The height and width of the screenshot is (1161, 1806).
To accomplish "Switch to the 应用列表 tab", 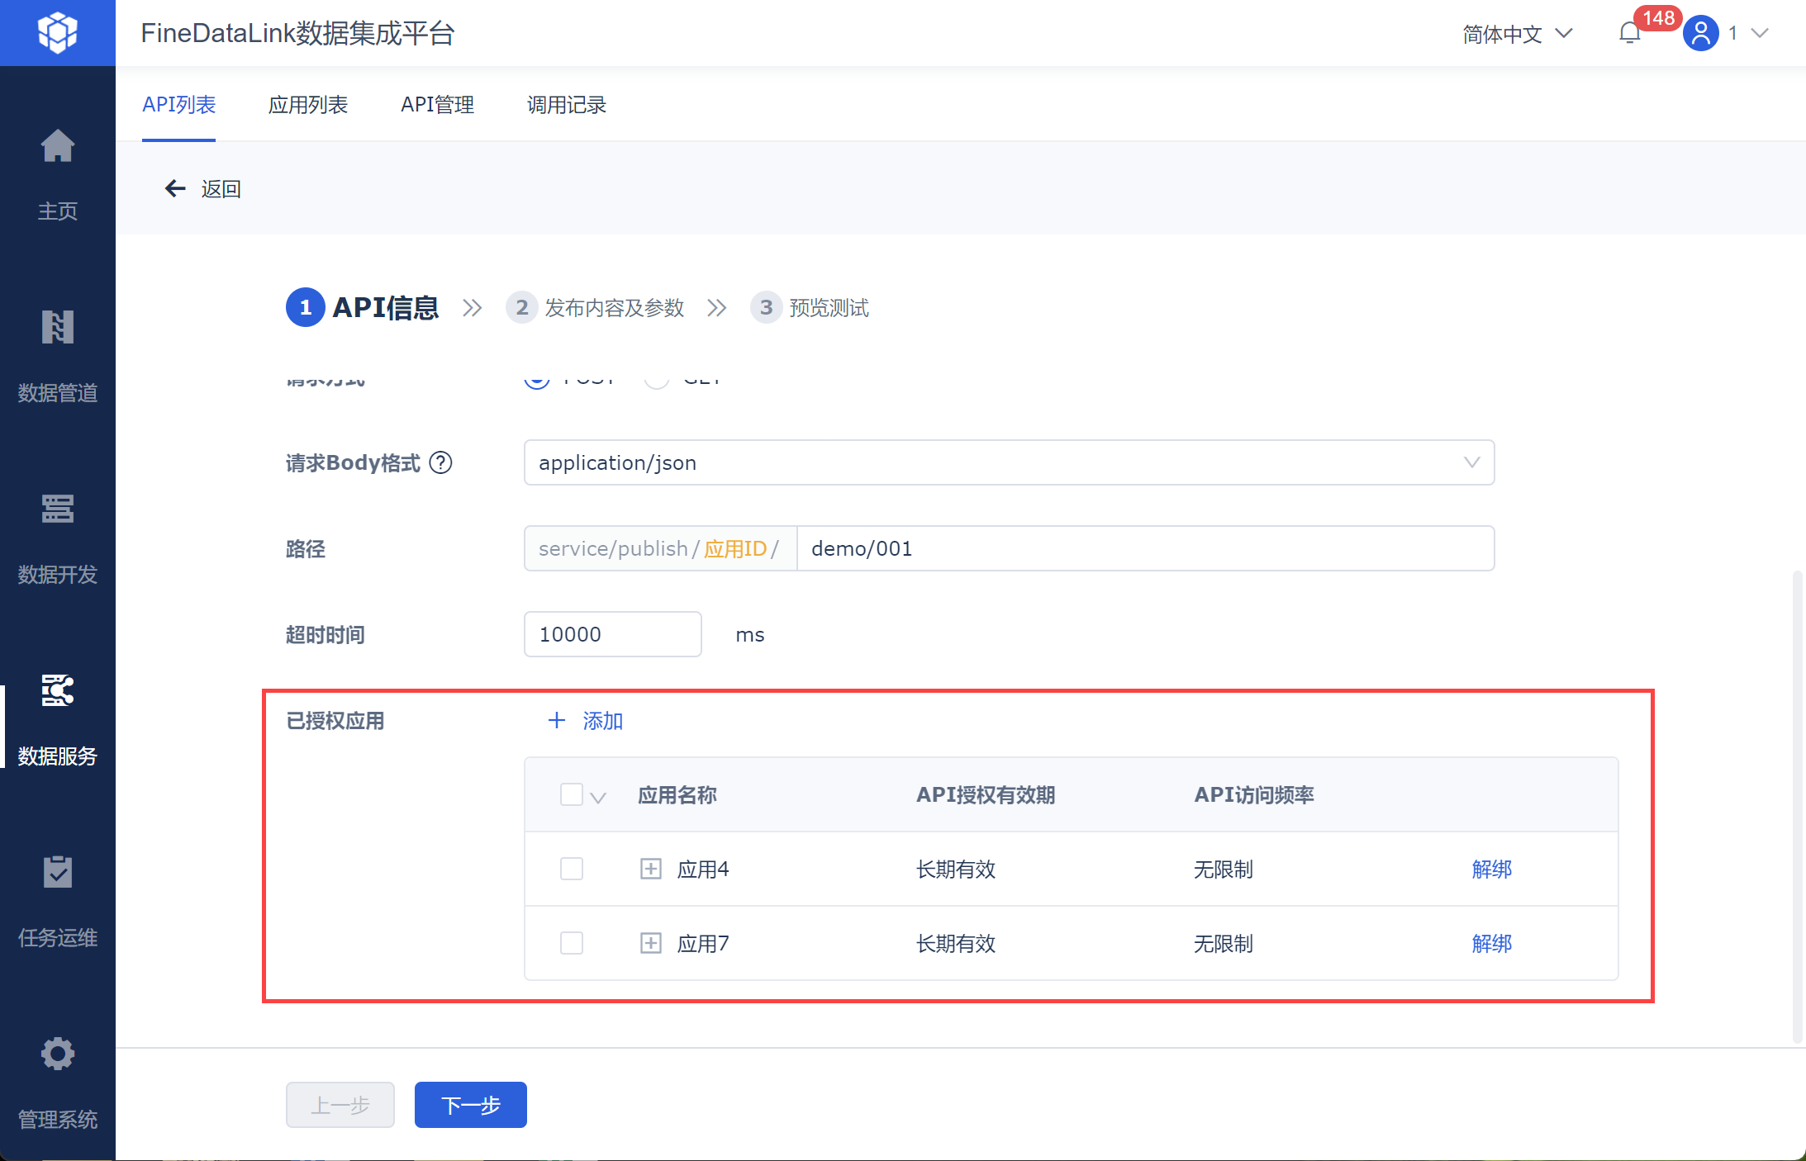I will 307,105.
